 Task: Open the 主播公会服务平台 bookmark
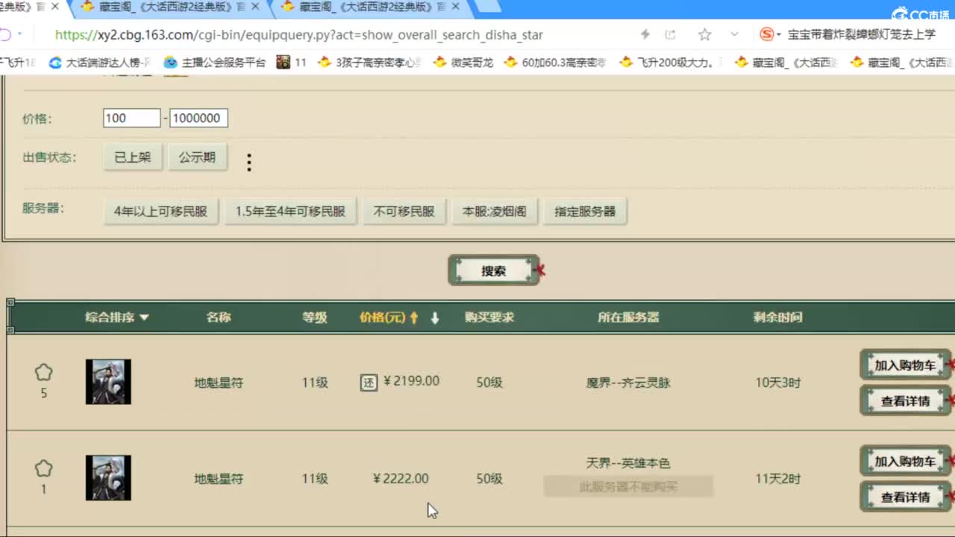215,63
